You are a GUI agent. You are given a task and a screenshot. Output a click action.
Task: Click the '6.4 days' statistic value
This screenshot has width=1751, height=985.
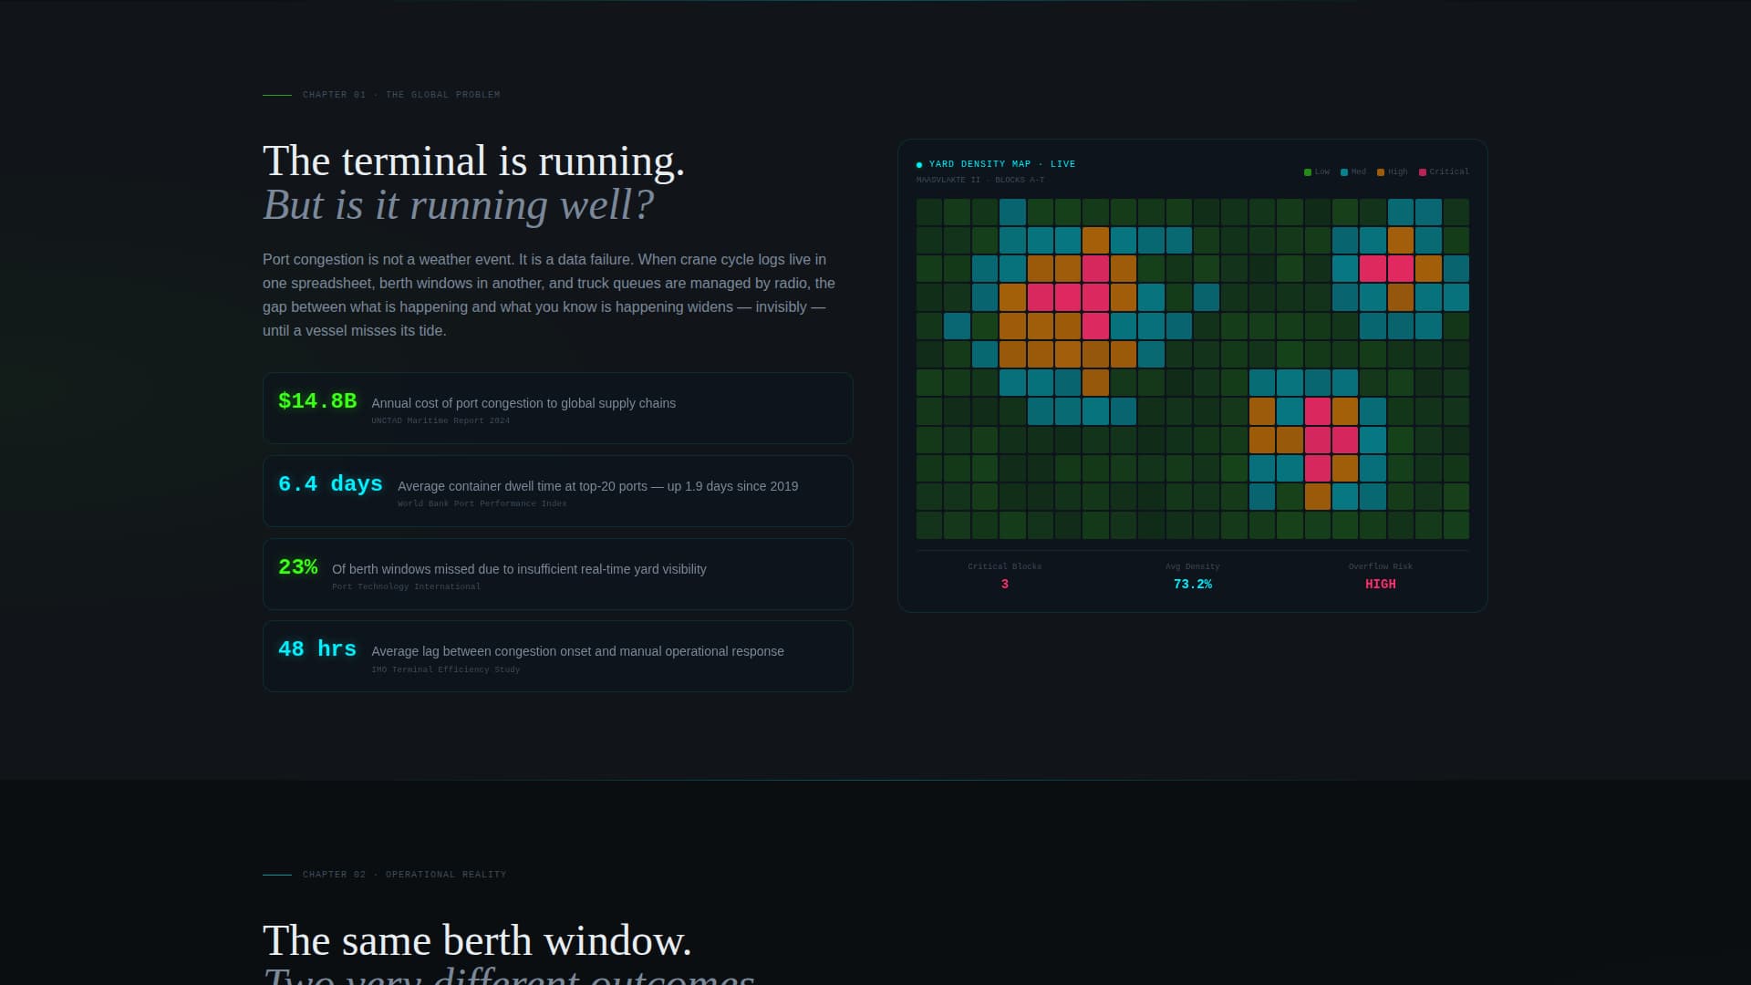pos(330,484)
